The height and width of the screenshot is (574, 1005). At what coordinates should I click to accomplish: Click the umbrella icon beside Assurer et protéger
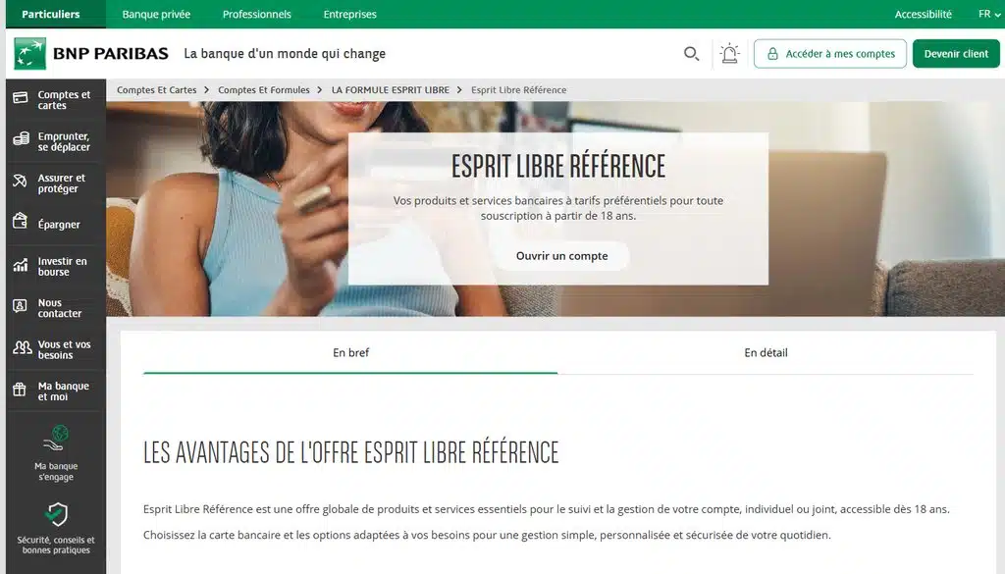20,182
